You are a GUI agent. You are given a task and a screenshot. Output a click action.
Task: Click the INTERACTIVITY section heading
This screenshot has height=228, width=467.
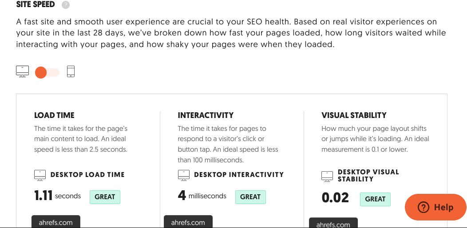(x=206, y=115)
